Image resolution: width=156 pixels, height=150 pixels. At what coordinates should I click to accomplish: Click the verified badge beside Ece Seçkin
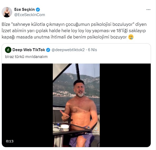coord(38,10)
